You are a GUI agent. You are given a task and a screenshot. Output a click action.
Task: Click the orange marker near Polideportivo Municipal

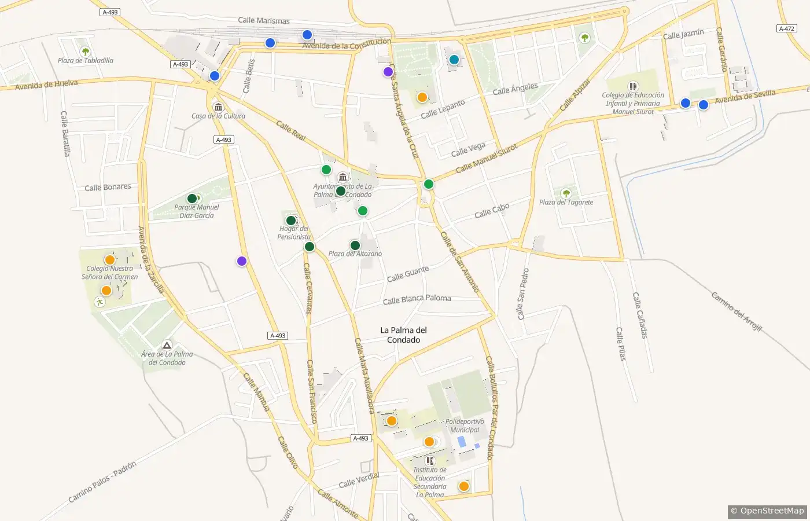tap(429, 442)
